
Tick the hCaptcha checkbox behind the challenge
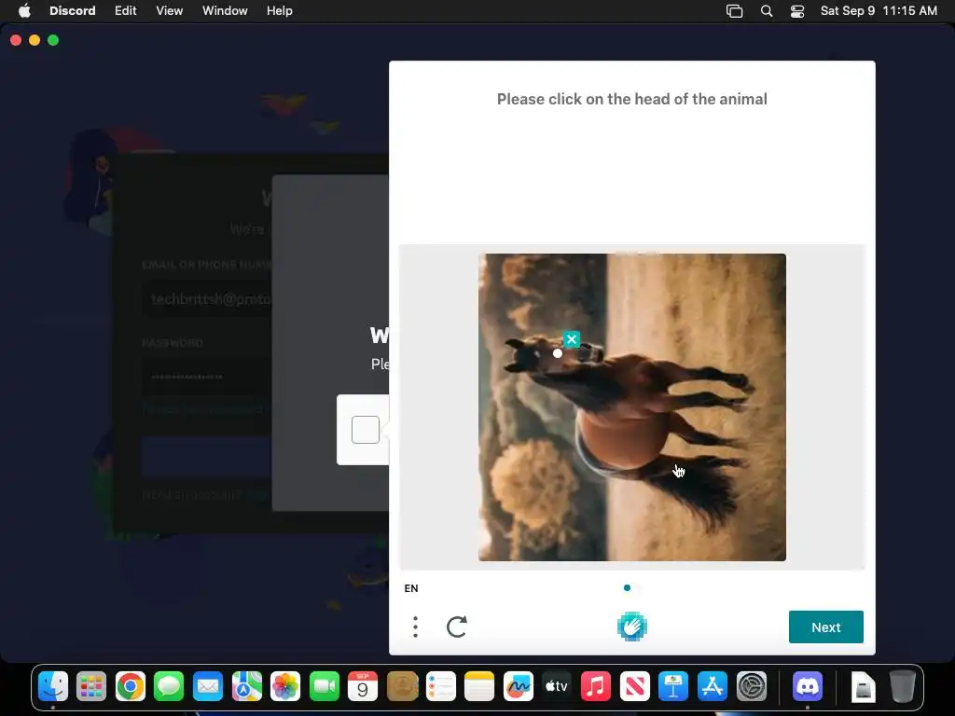(x=366, y=430)
